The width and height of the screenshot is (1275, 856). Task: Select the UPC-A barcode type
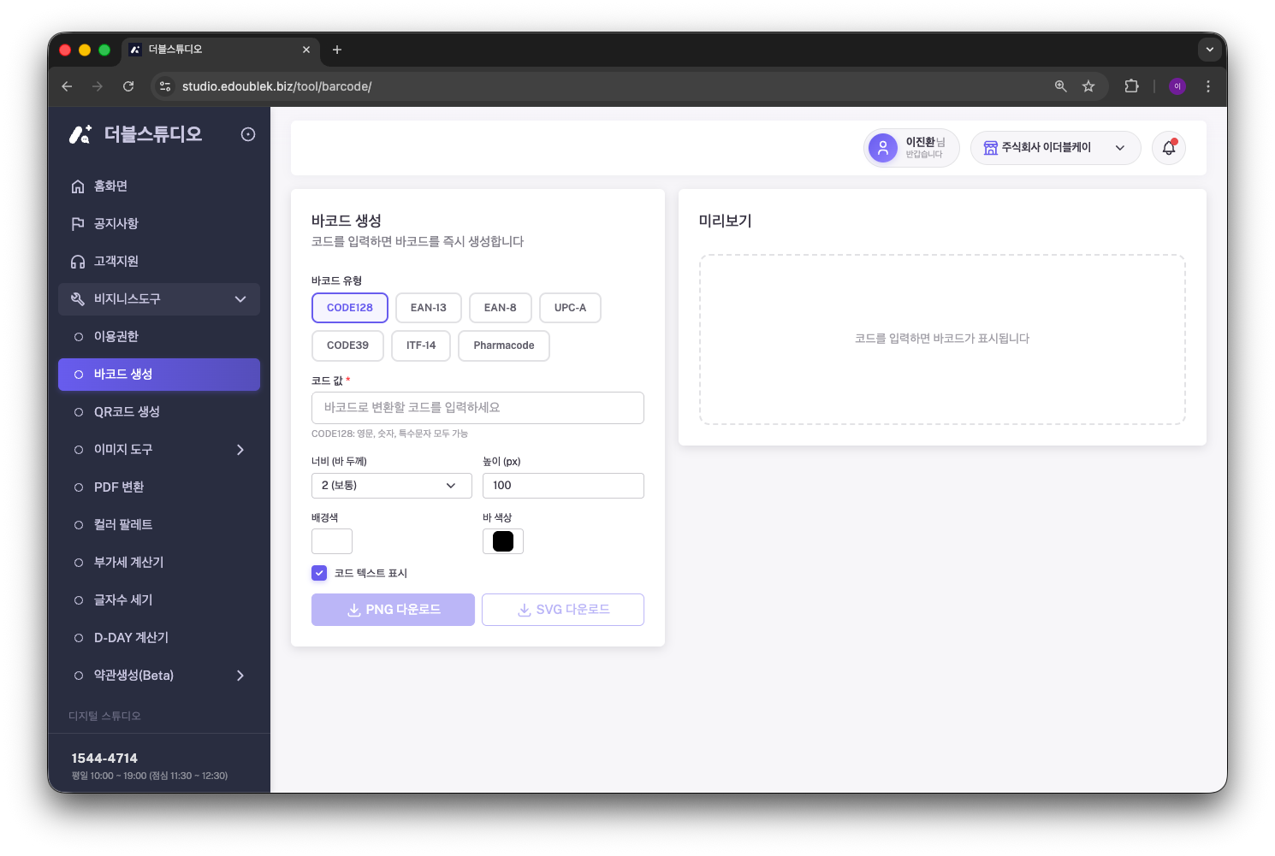pyautogui.click(x=571, y=308)
